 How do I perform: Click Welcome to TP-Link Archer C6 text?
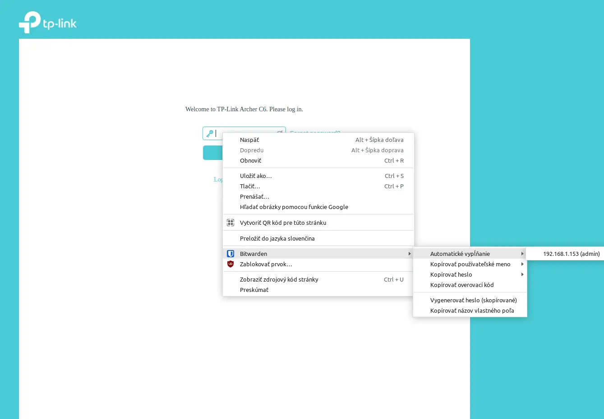pos(244,109)
